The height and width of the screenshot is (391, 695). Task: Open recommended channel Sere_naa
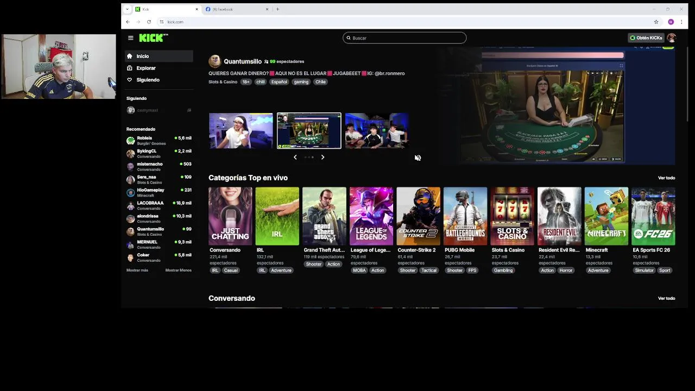[x=159, y=180]
